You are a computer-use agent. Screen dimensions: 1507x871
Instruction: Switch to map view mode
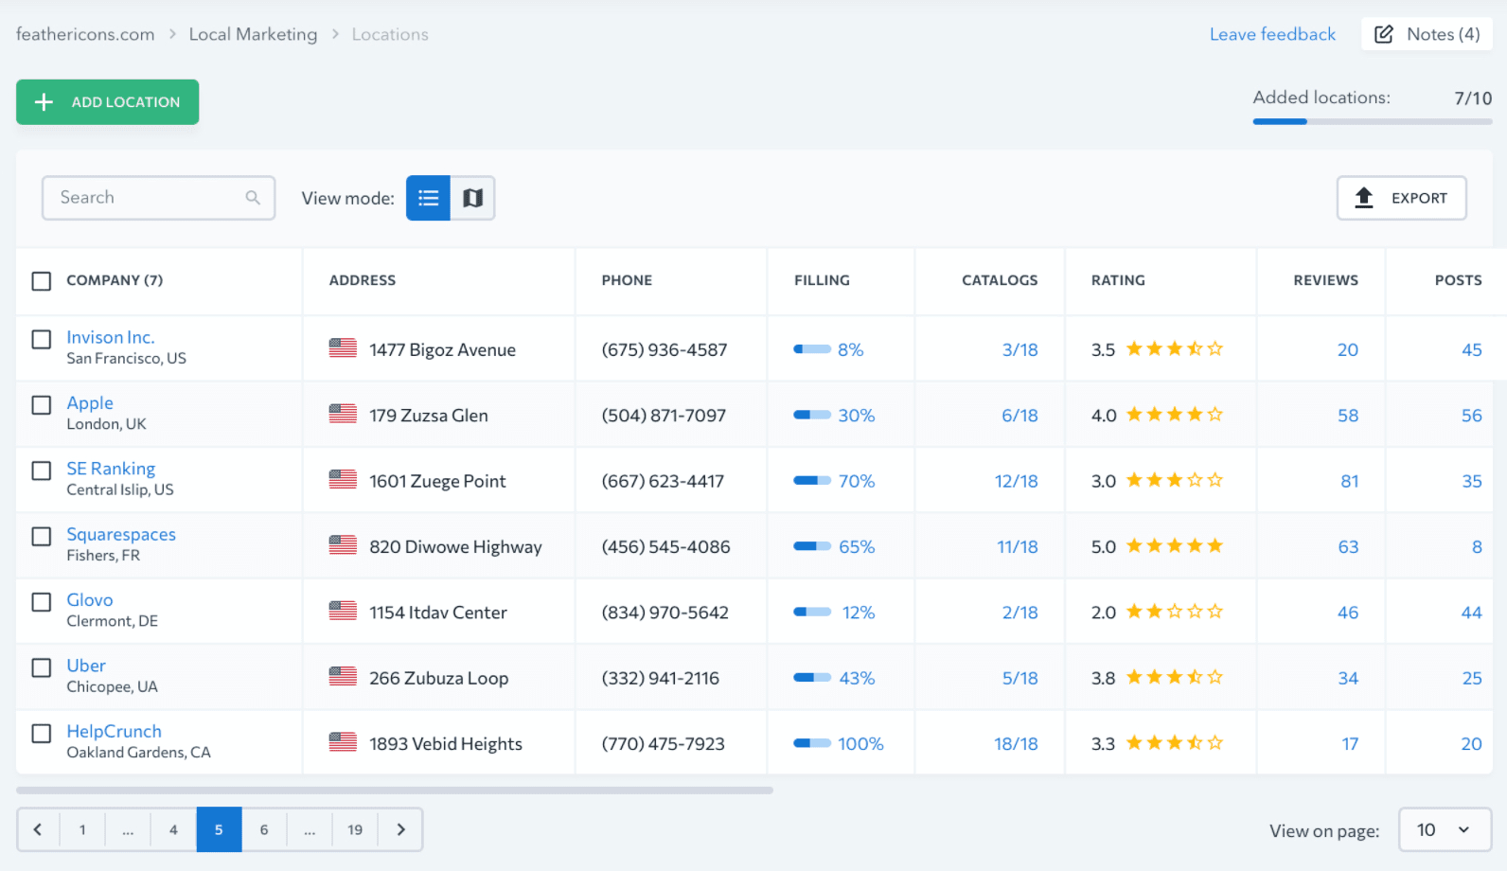tap(473, 198)
